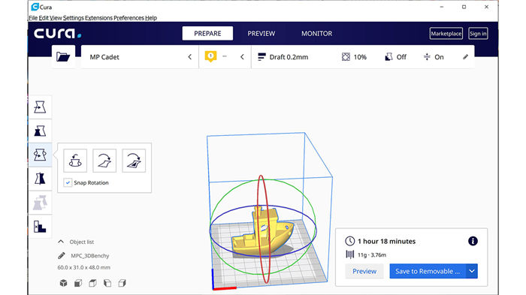
Task: Open the Help menu
Action: [151, 18]
